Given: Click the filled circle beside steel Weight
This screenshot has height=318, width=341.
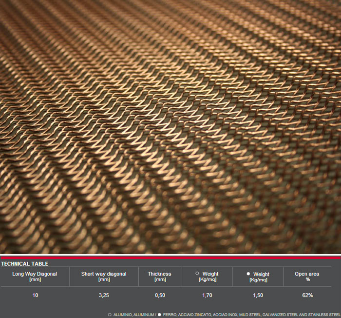Looking at the screenshot, I should click(248, 274).
